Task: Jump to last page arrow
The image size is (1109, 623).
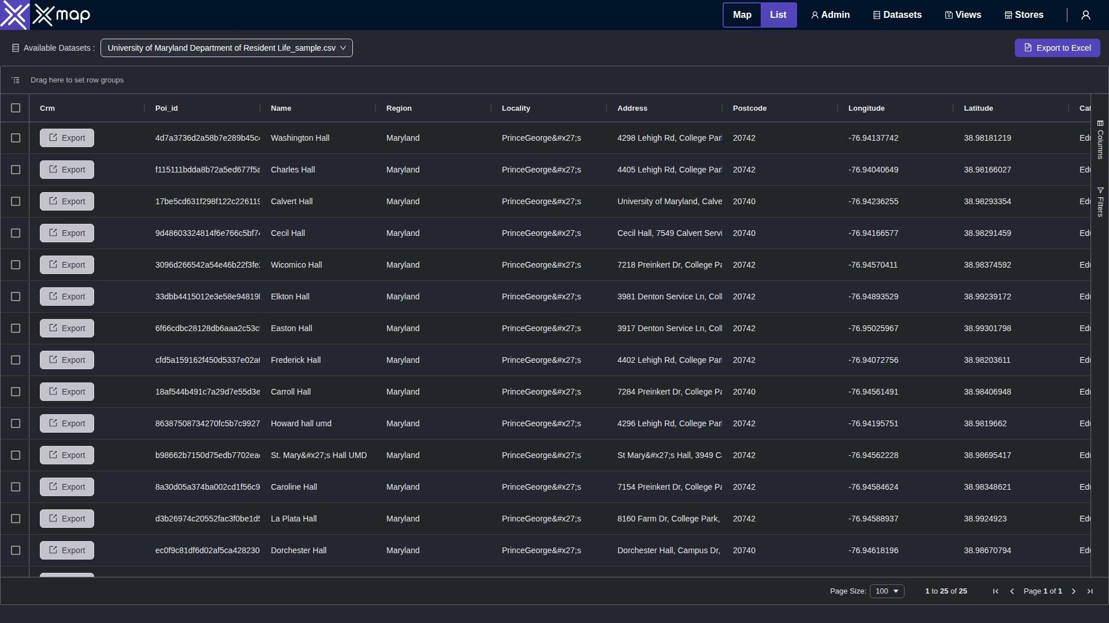Action: point(1090,591)
